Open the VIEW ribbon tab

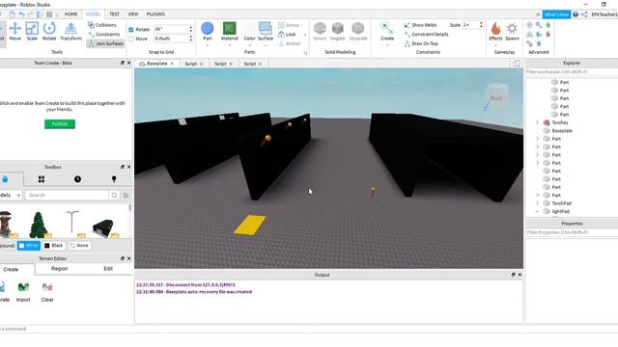pos(133,14)
